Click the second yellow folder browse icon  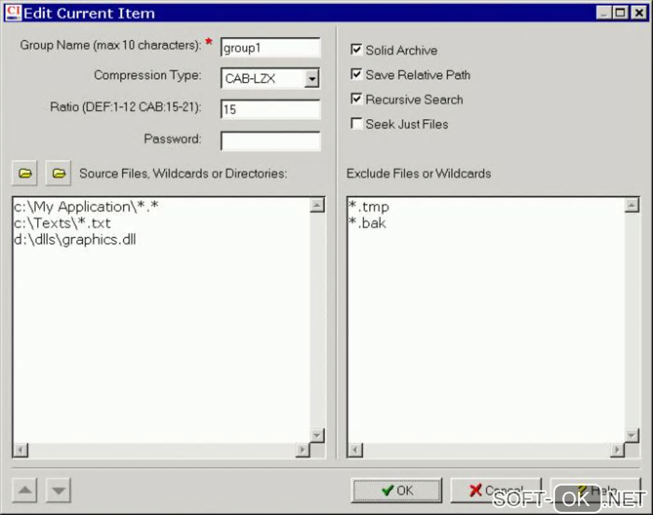click(x=58, y=173)
